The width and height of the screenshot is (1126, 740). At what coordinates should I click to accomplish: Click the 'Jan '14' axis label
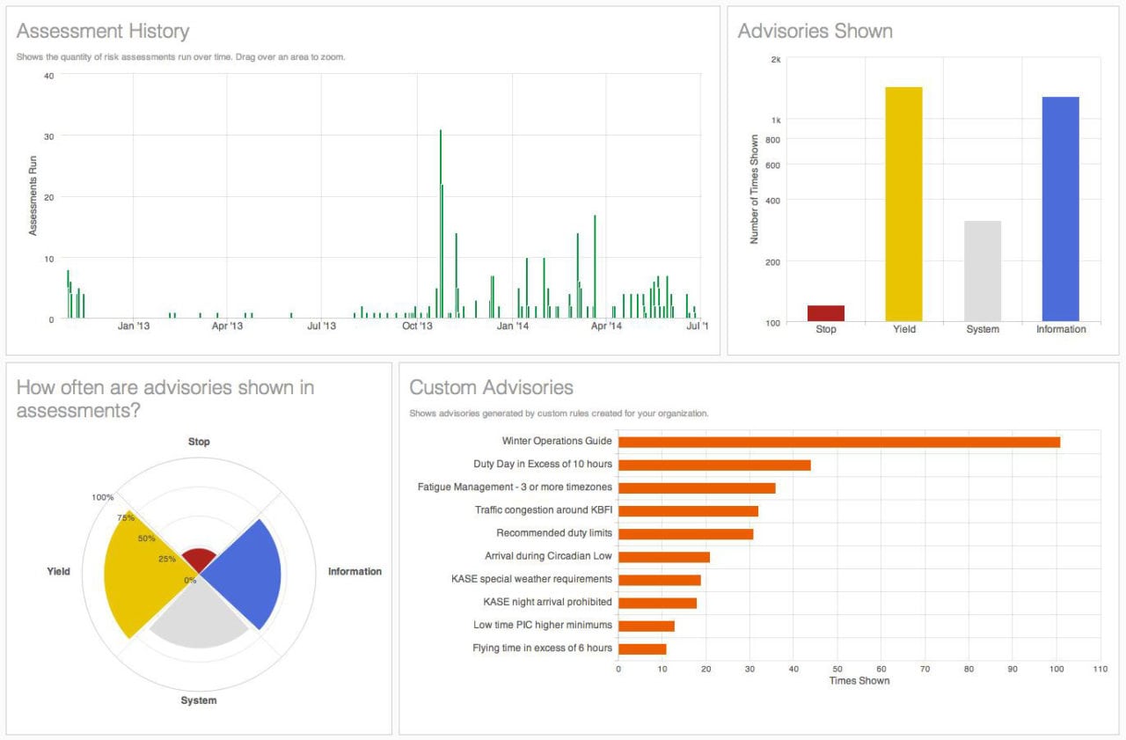[x=512, y=326]
